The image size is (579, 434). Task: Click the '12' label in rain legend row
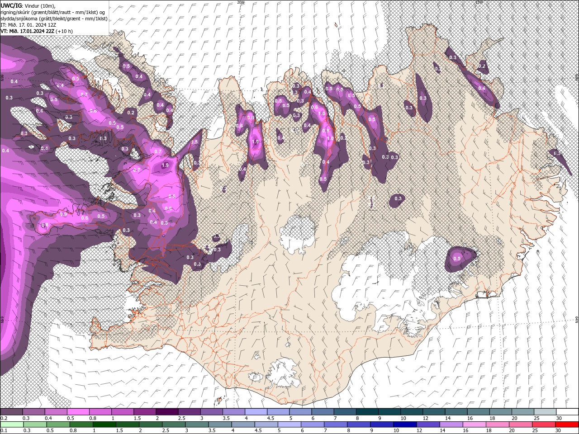(419, 431)
